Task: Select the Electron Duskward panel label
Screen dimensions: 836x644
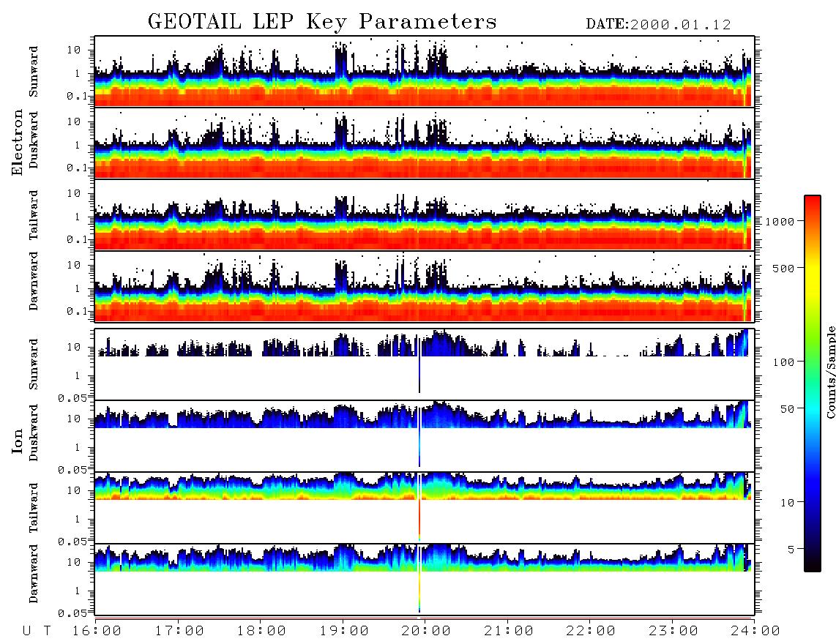Action: point(34,140)
